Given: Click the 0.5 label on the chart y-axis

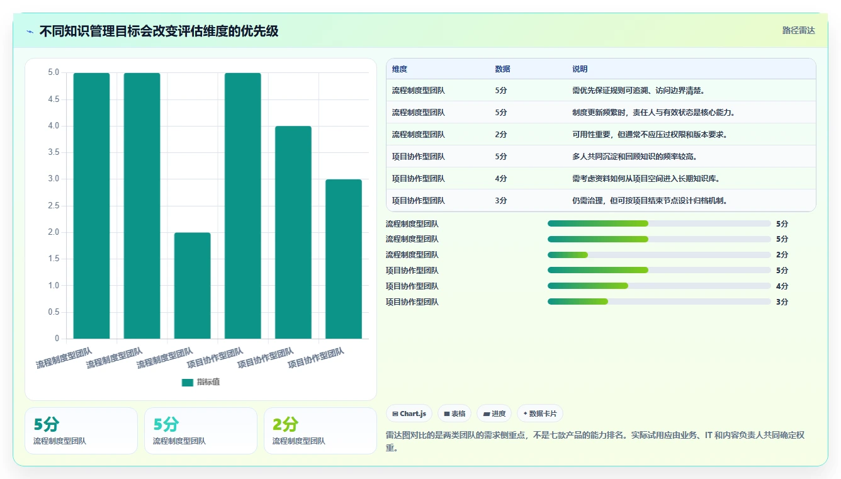Looking at the screenshot, I should point(54,312).
